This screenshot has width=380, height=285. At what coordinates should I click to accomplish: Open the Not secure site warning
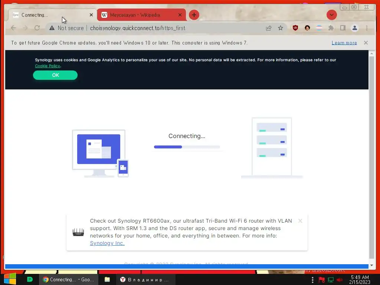tap(66, 28)
